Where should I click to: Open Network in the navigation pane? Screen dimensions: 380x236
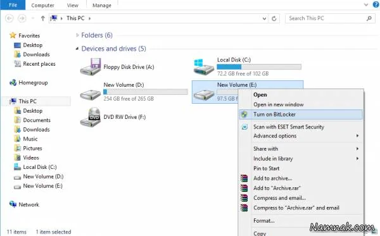coord(29,205)
